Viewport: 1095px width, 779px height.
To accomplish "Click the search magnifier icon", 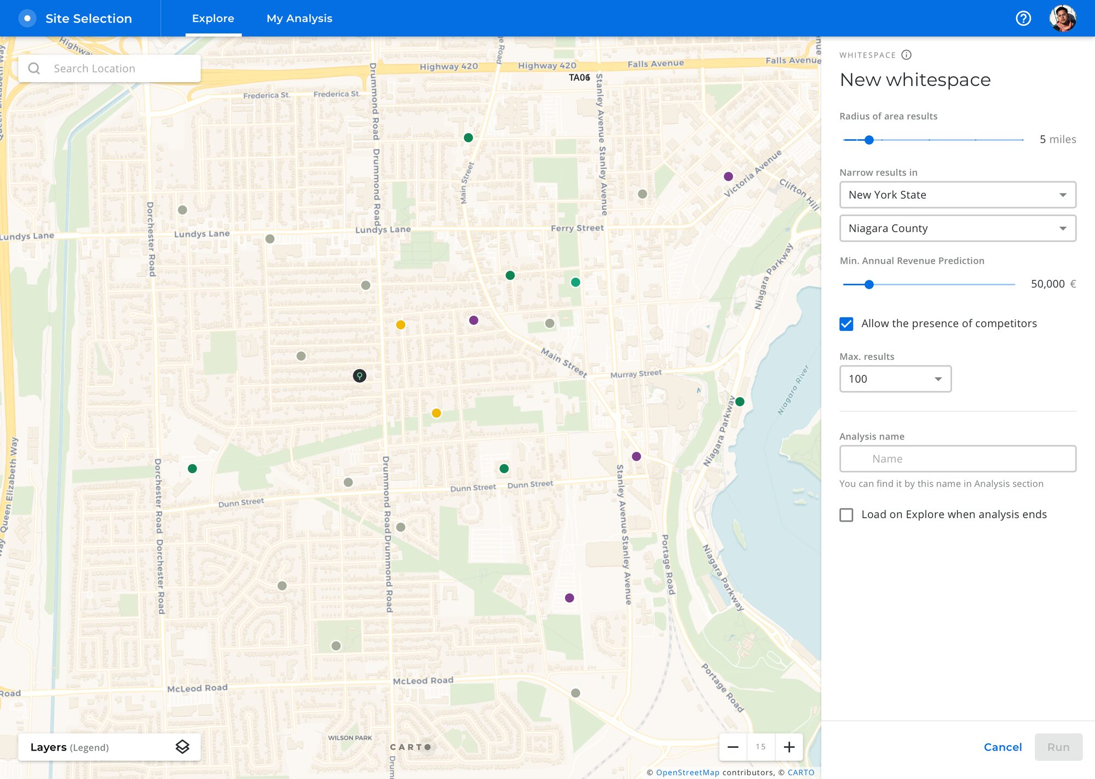I will point(34,68).
